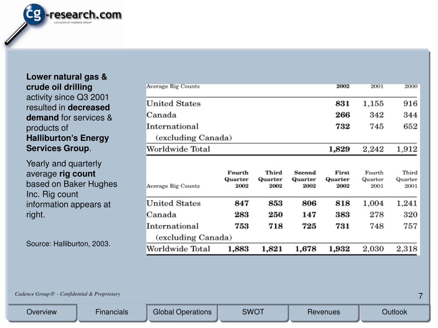Select quarterly Worldwide Total 1,821
Viewport: 438px width, 328px height.
click(x=272, y=249)
